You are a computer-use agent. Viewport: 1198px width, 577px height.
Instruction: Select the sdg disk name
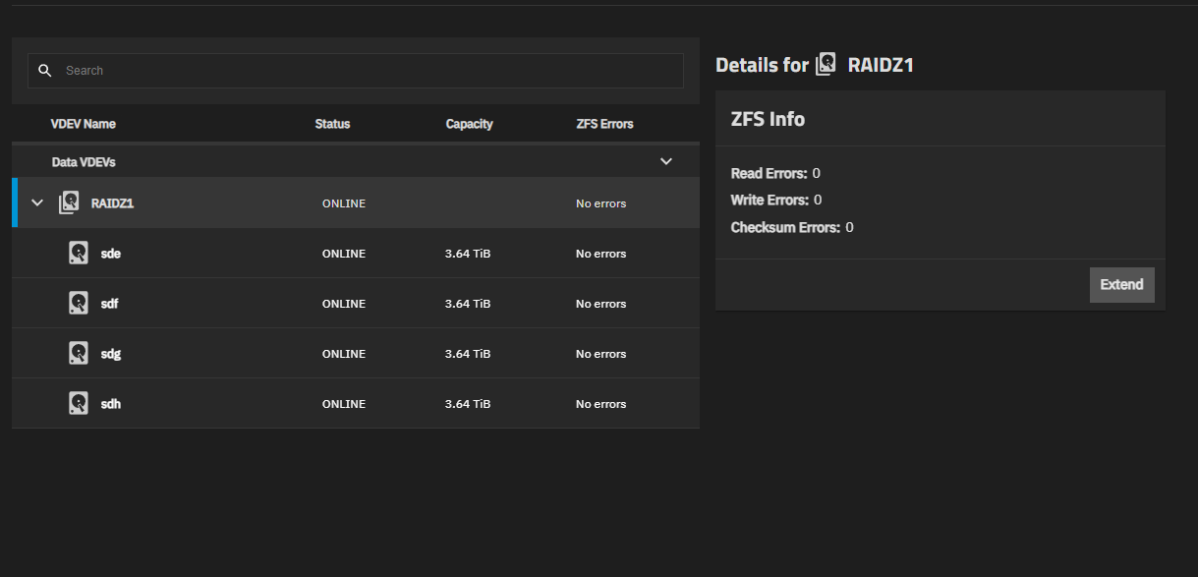pos(110,354)
